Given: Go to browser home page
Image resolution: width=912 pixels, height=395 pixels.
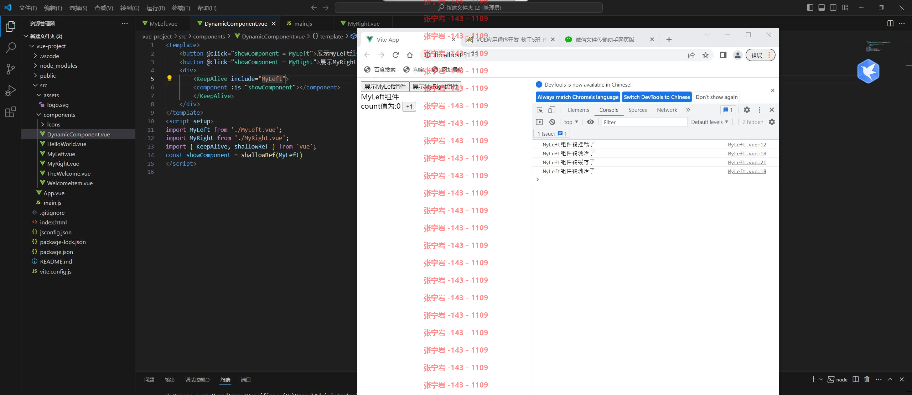Looking at the screenshot, I should click(410, 55).
